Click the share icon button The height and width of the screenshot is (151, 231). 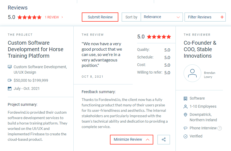[x=164, y=140]
